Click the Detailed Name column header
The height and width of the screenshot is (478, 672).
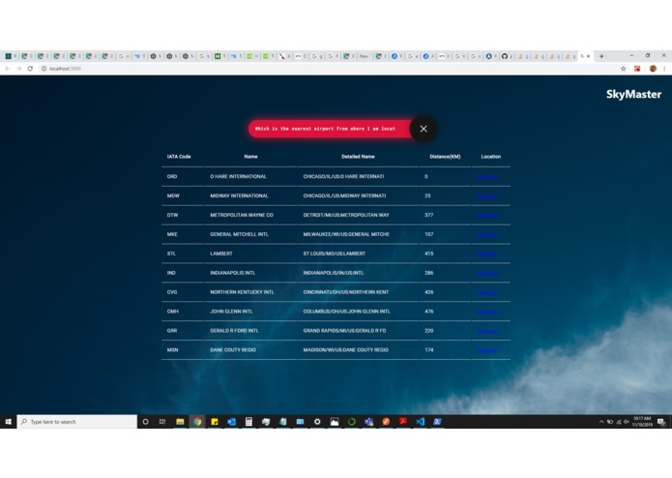pyautogui.click(x=358, y=157)
